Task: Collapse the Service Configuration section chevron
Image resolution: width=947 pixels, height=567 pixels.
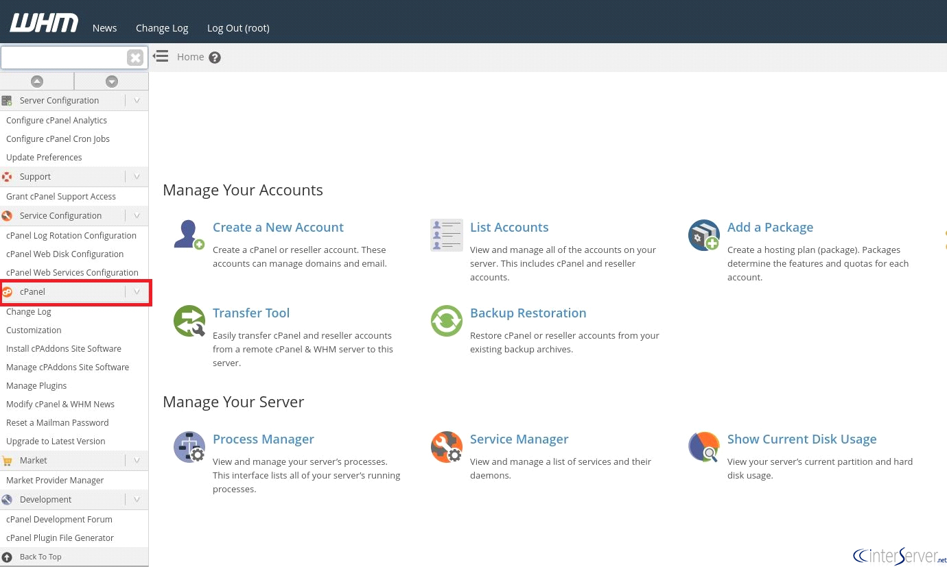Action: [x=137, y=216]
